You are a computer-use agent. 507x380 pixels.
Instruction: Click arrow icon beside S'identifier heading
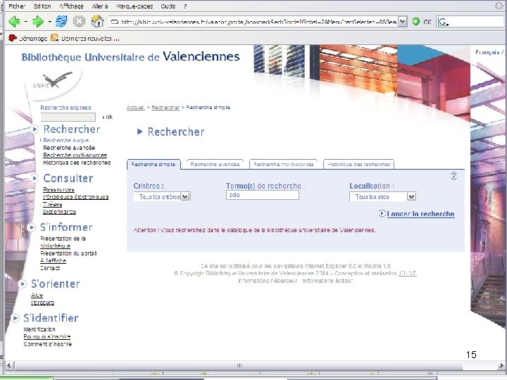coord(15,318)
